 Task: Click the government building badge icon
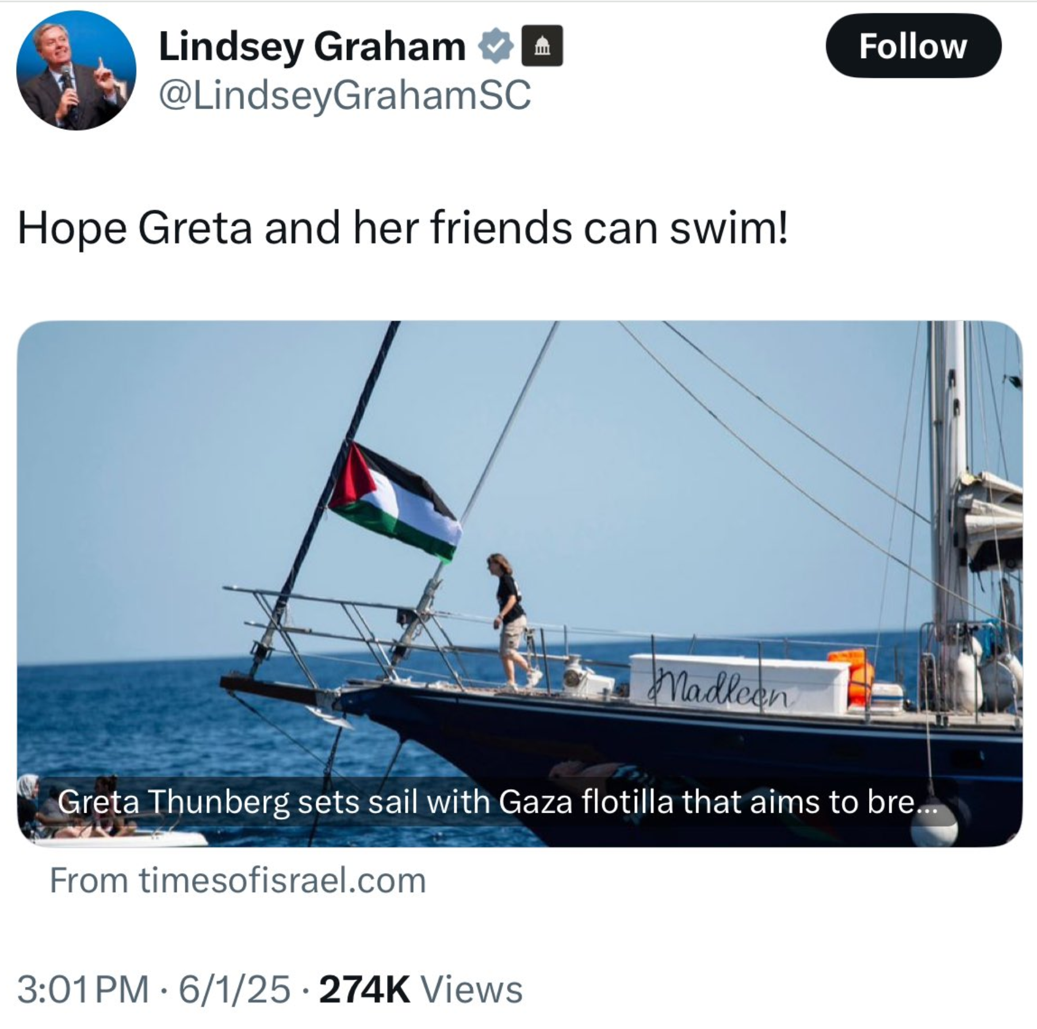(541, 47)
